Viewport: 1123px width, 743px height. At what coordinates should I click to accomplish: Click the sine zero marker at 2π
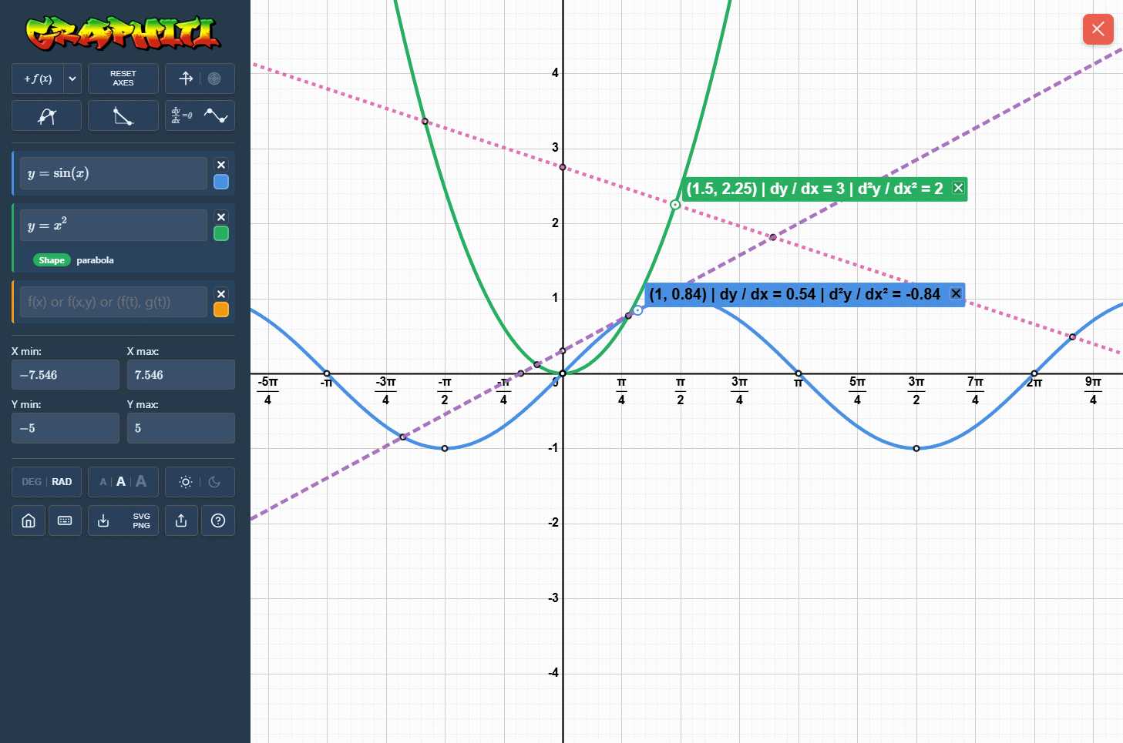1034,373
